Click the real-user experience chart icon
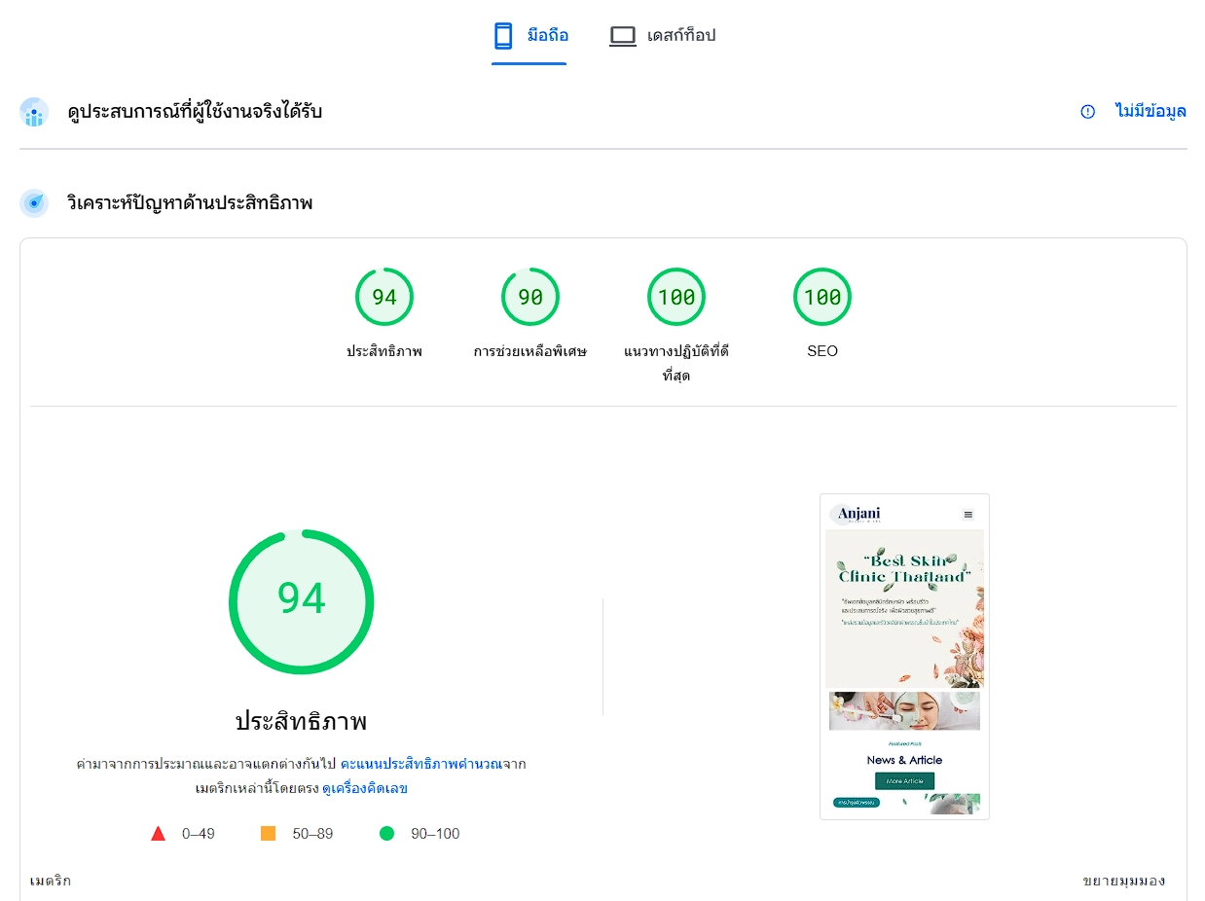 (x=34, y=112)
